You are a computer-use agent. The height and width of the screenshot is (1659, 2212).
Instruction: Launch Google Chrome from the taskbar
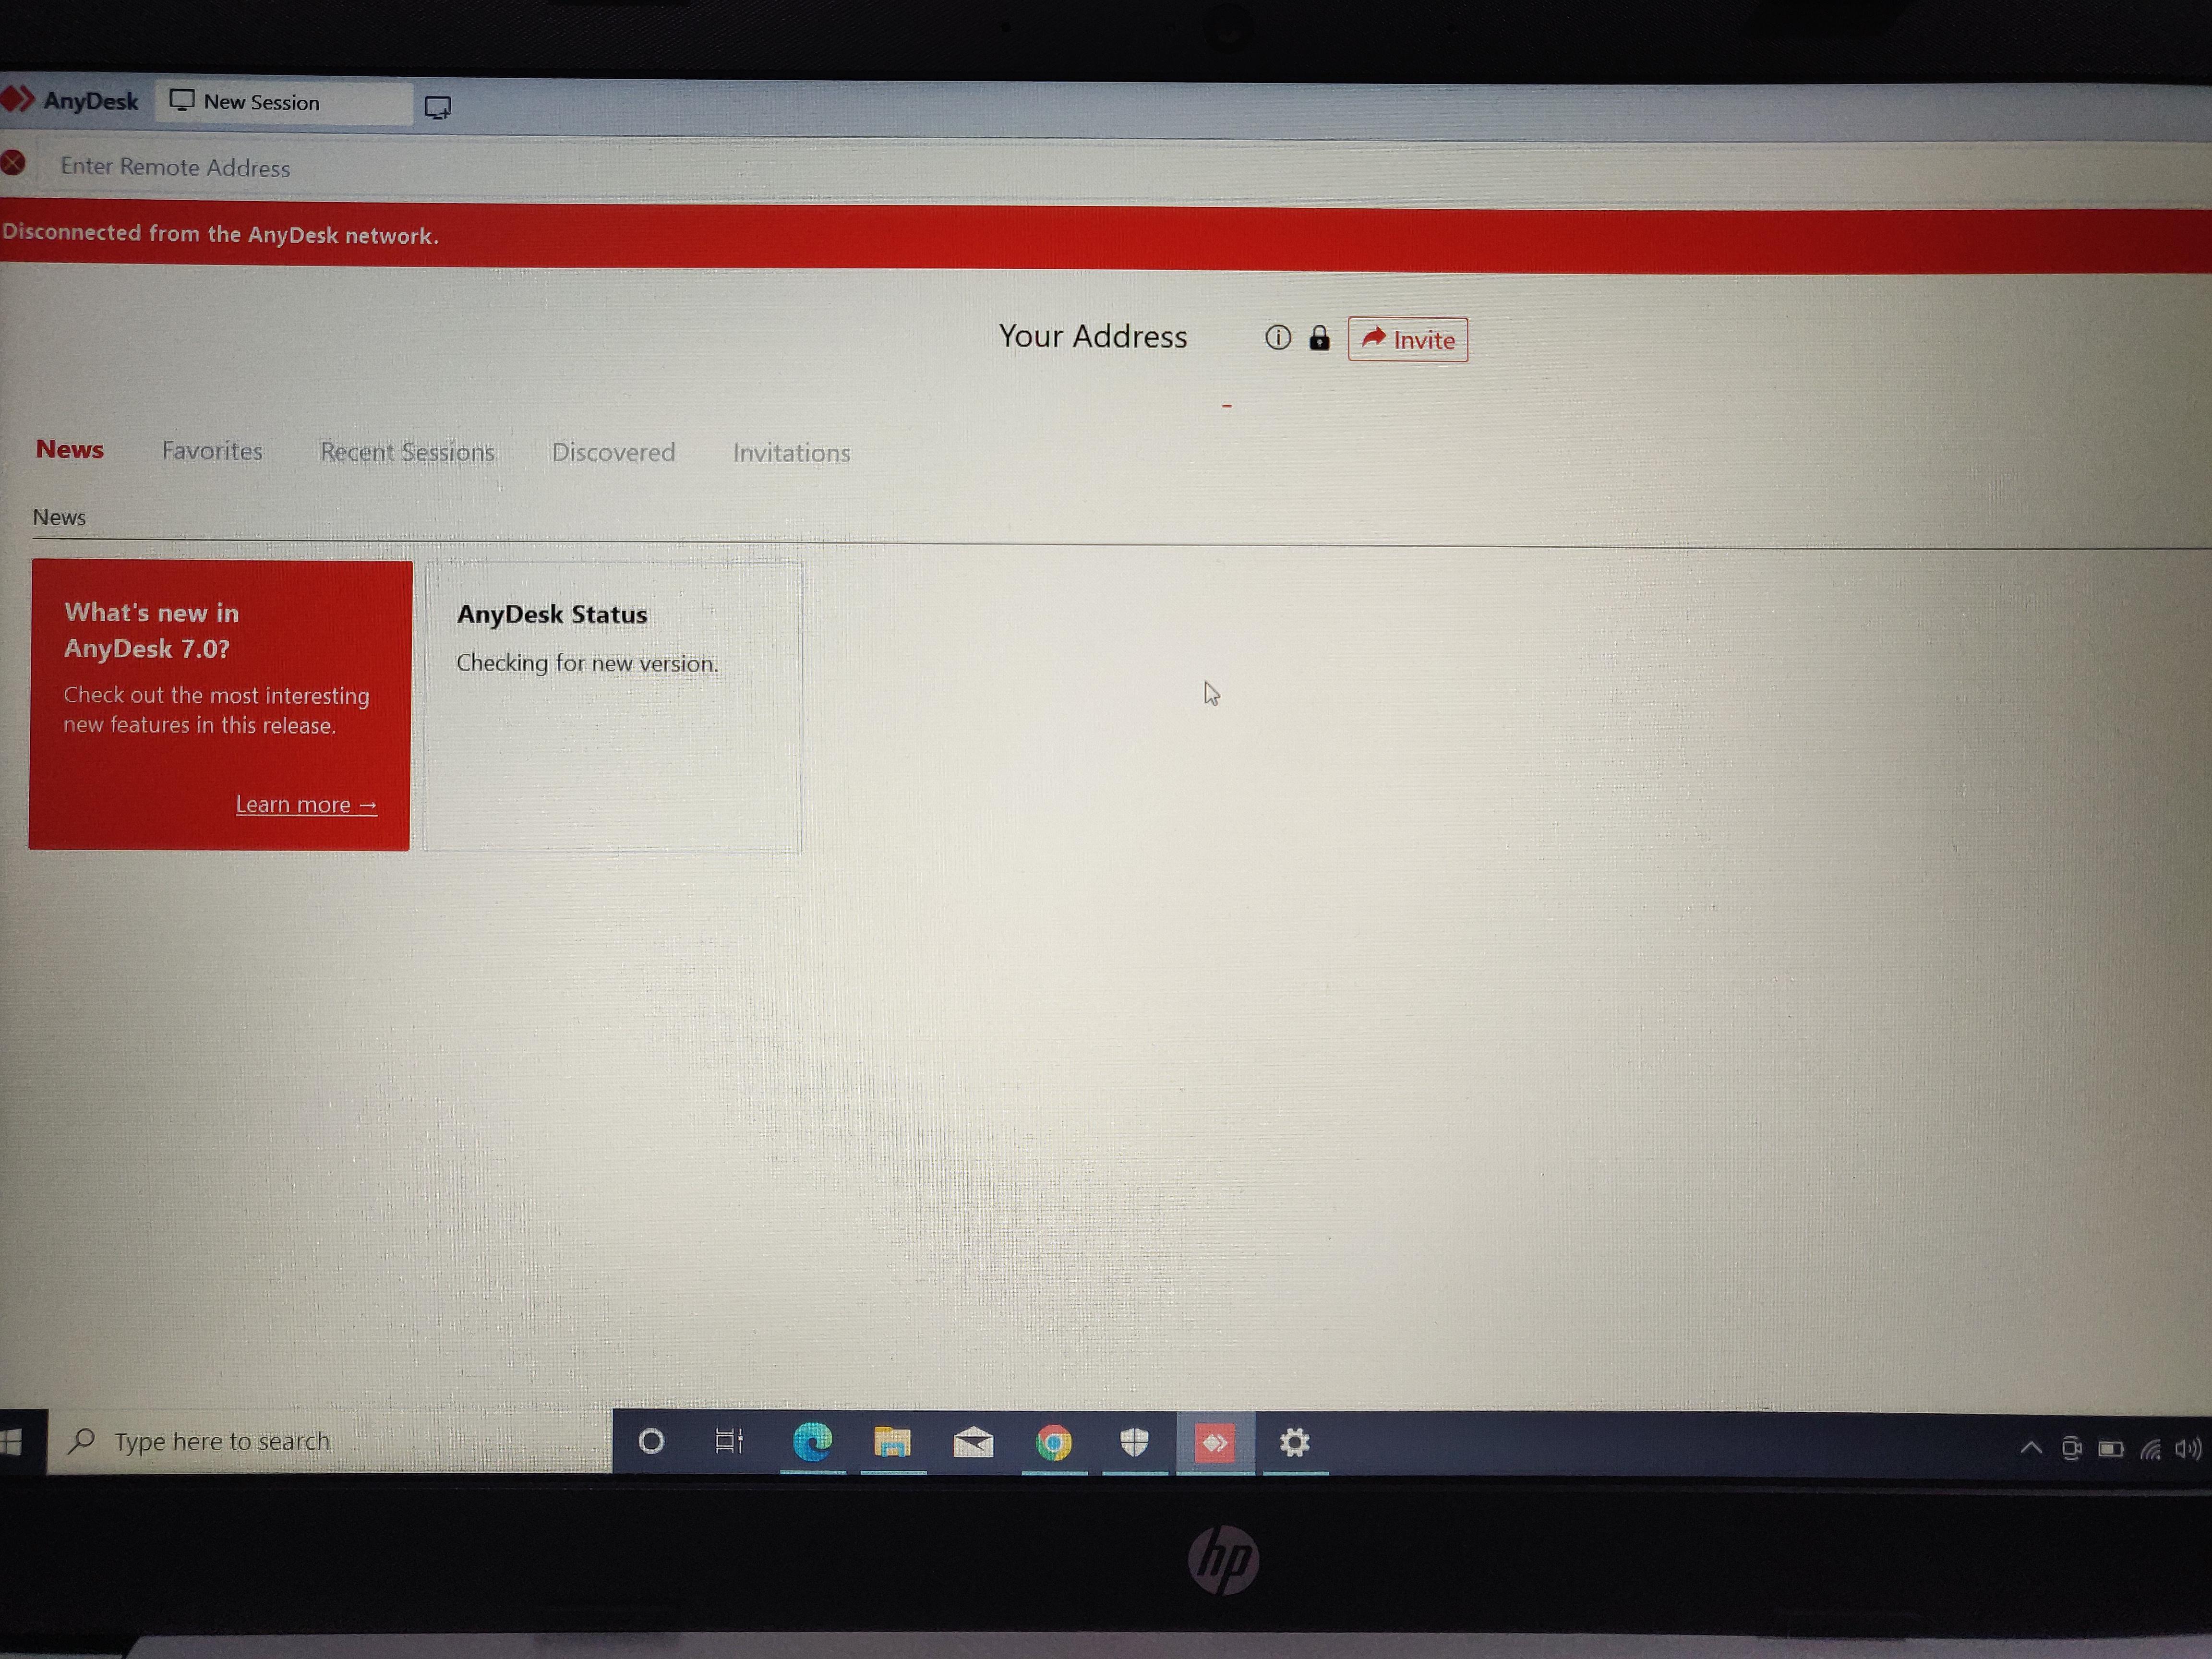pos(1053,1442)
